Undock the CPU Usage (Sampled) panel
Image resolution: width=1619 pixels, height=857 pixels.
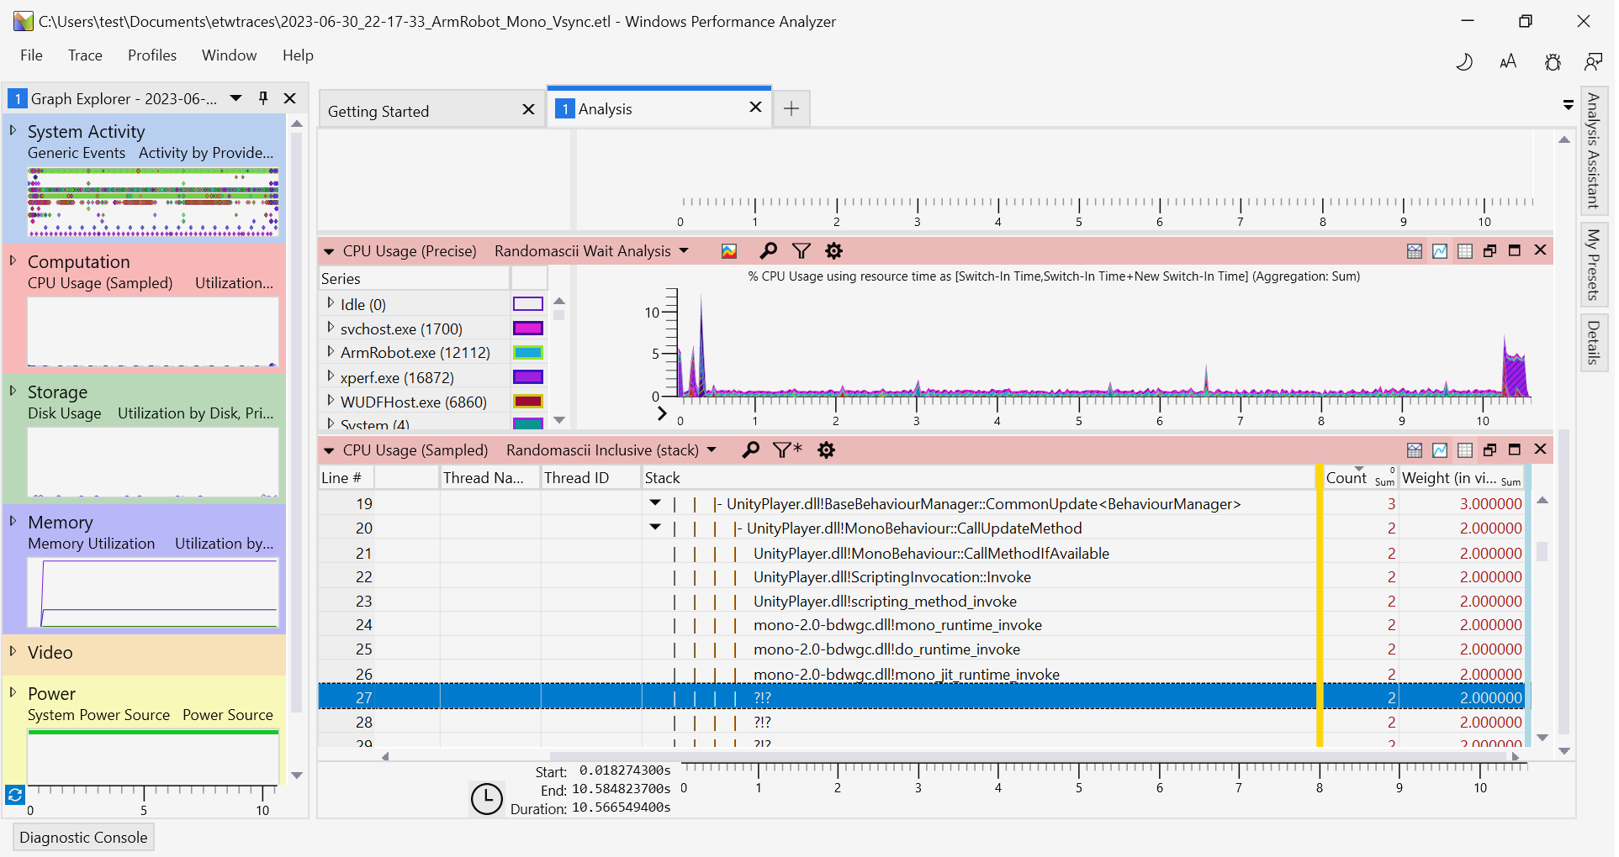point(1489,450)
